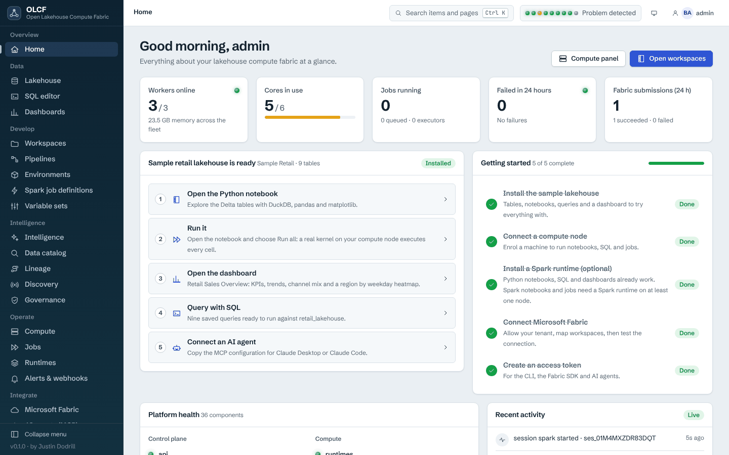Expand the Connect an AI agent step
This screenshot has width=729, height=455.
pos(302,347)
